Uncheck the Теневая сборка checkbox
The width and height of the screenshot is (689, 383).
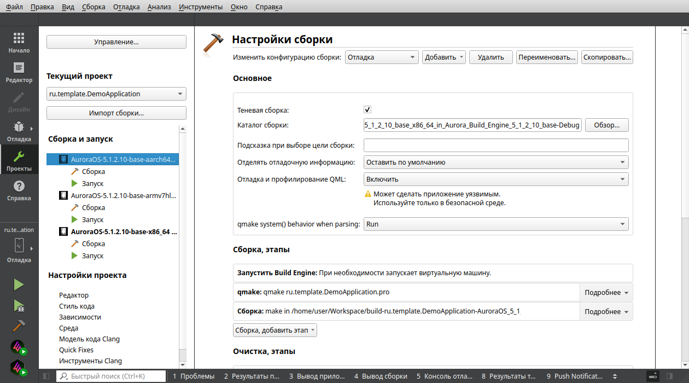367,110
